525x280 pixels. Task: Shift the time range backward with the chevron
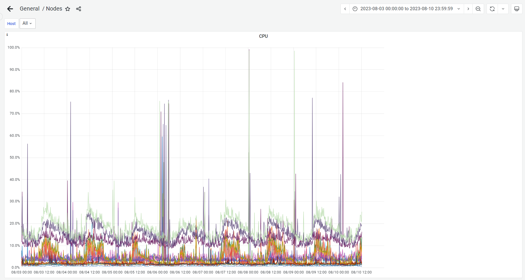(x=345, y=9)
